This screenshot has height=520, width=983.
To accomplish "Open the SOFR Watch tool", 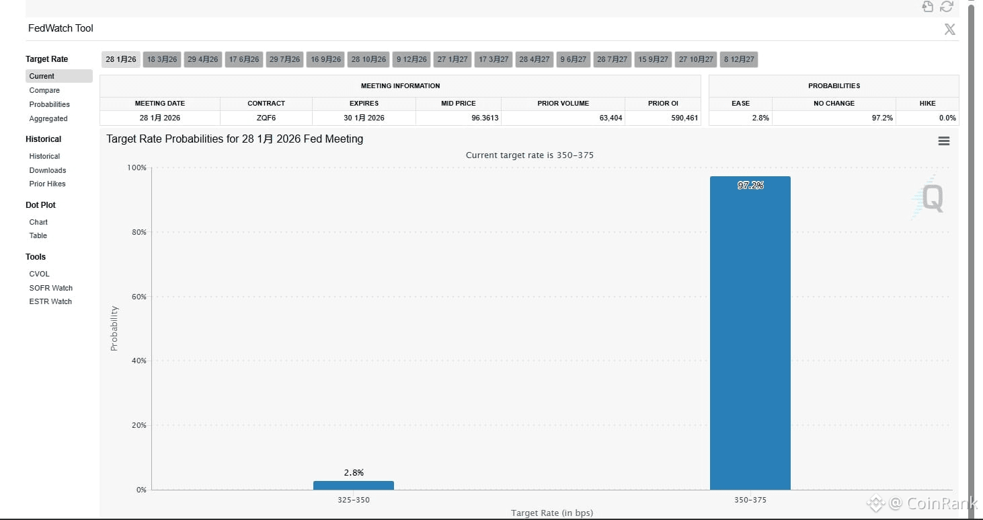I will pyautogui.click(x=51, y=288).
